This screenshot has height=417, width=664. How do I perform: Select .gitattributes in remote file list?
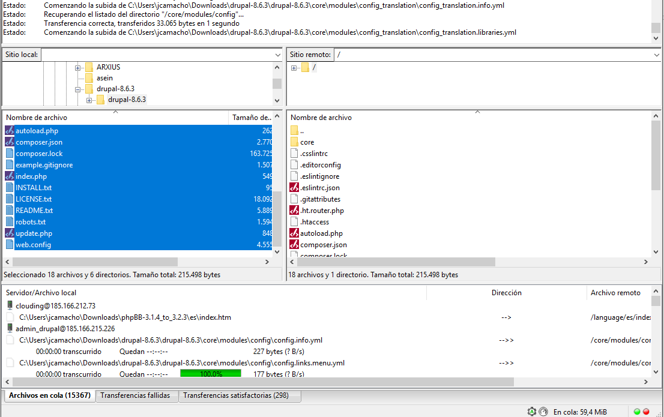(x=320, y=199)
